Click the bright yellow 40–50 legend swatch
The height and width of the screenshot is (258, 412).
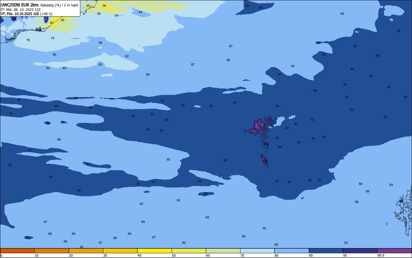(x=154, y=251)
